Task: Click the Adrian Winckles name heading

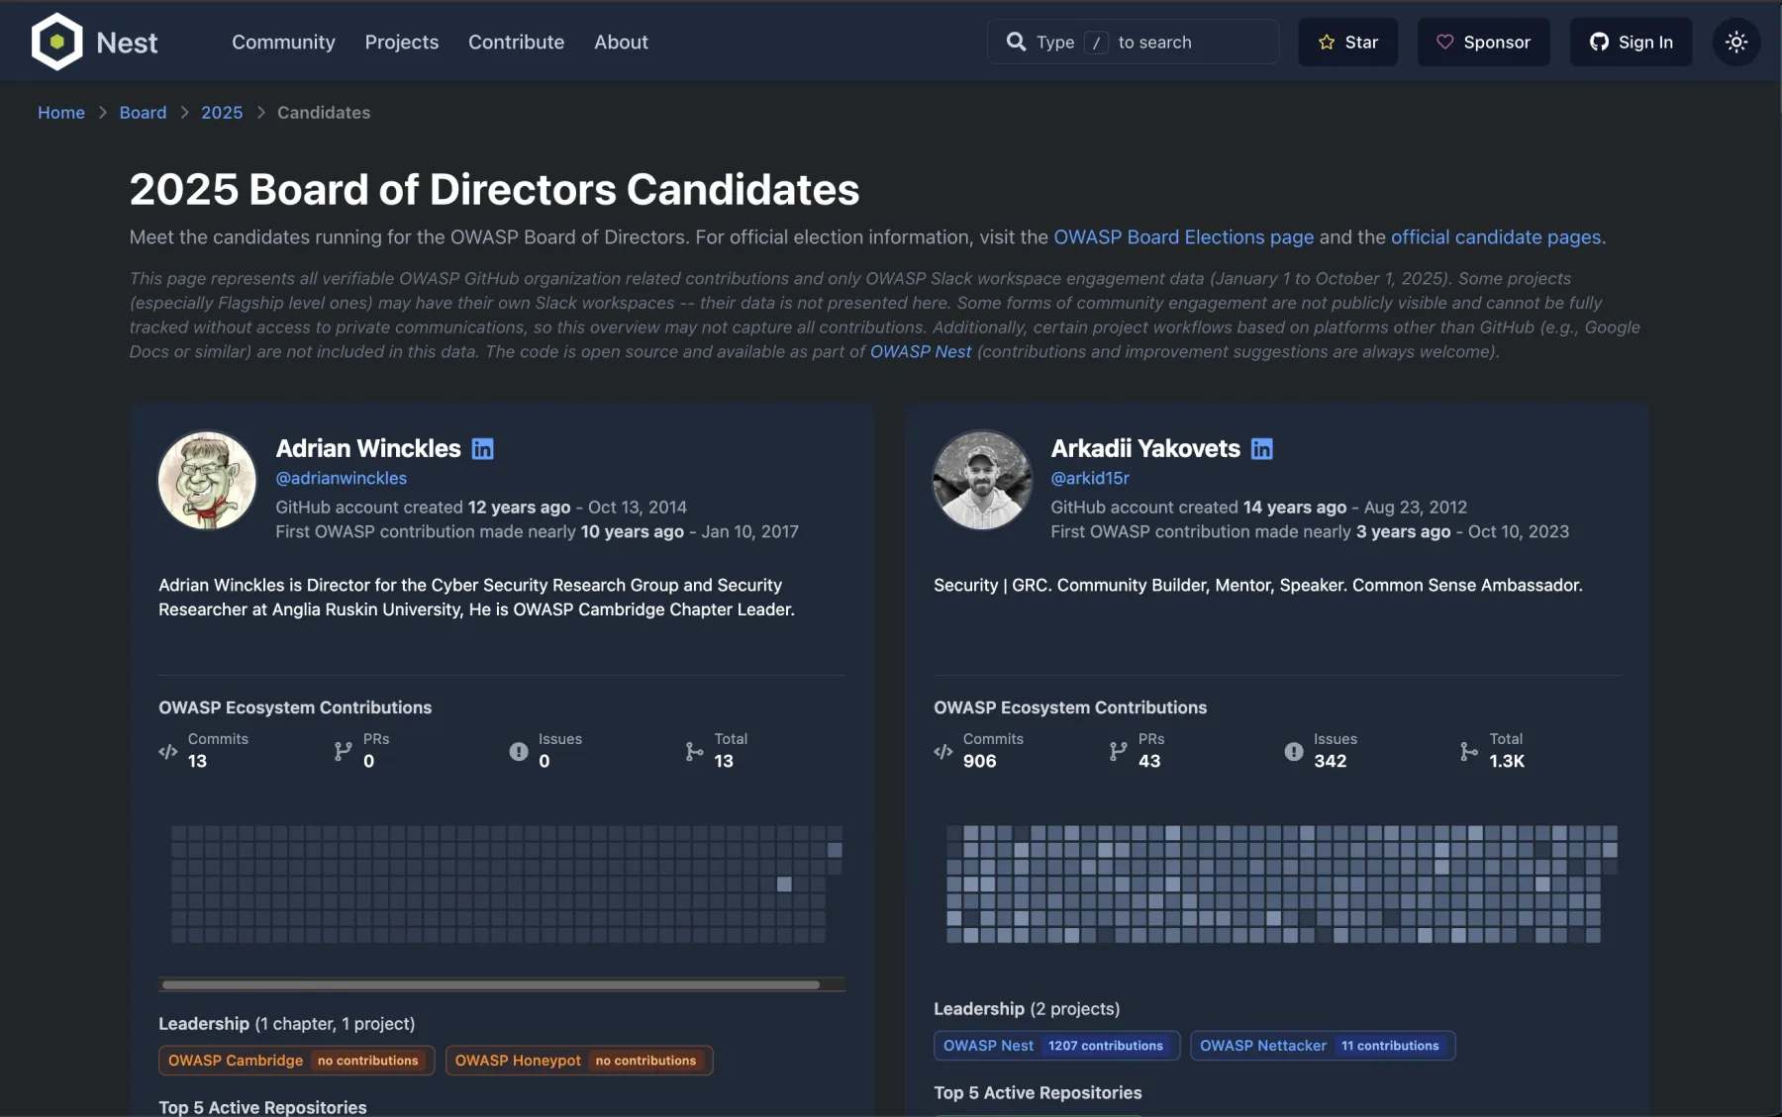Action: [x=367, y=449]
